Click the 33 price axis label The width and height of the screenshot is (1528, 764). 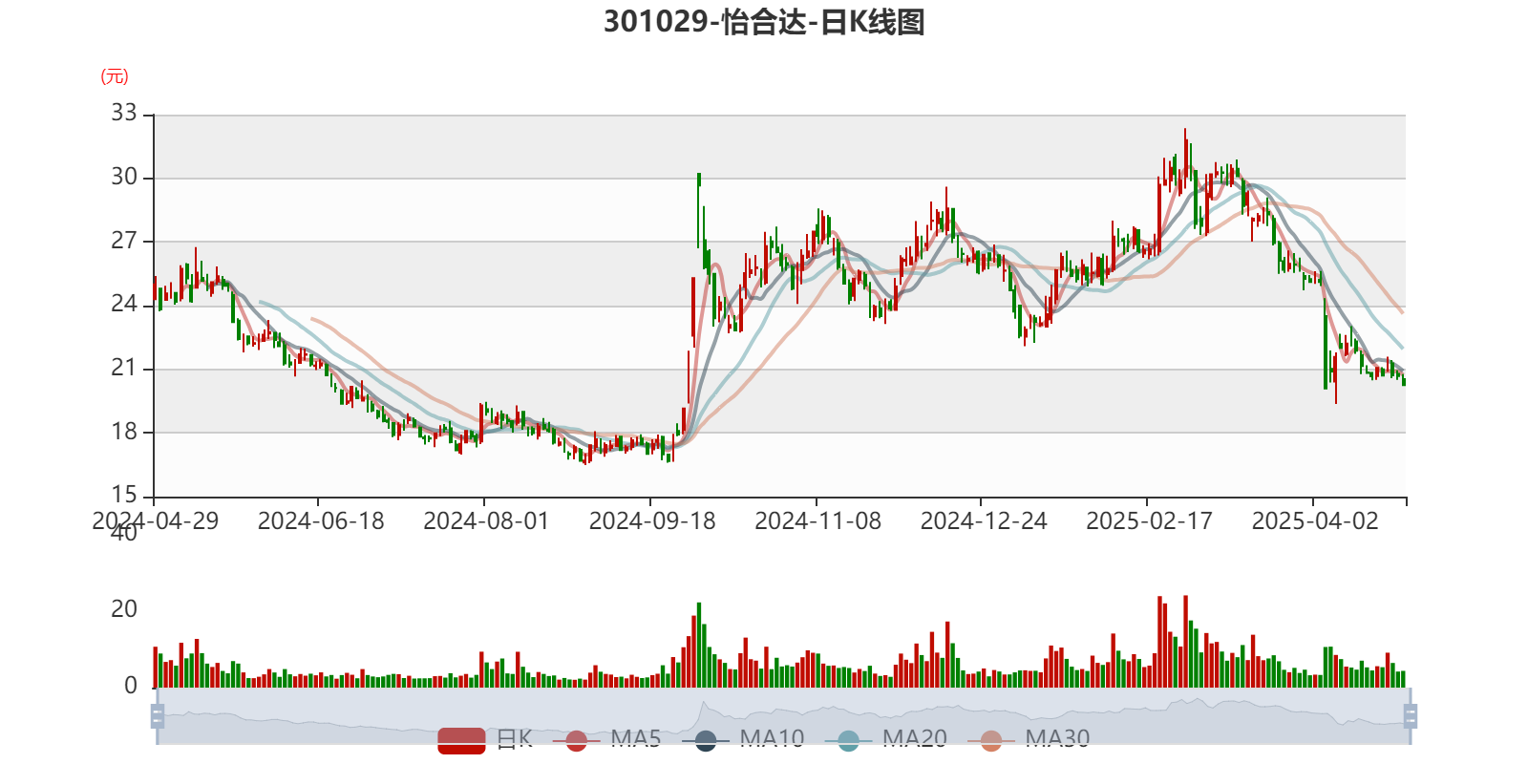click(x=124, y=113)
